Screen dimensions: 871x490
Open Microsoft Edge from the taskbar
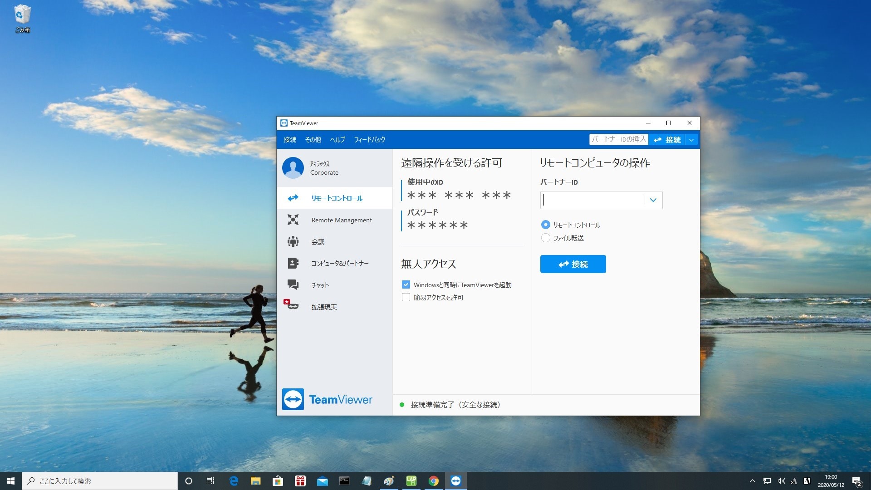coord(234,481)
